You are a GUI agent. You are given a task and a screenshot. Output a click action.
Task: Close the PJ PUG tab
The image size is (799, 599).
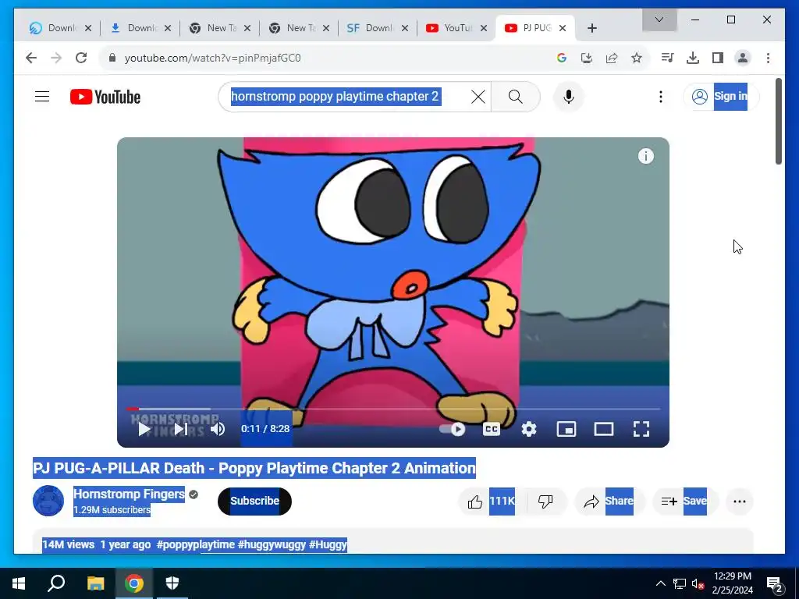(563, 28)
